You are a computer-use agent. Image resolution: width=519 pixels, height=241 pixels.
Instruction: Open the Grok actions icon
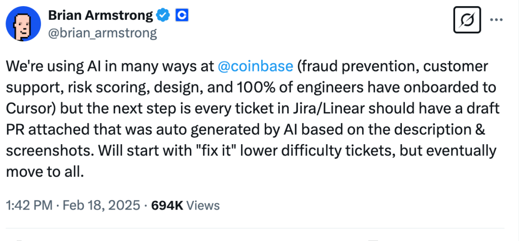[x=466, y=22]
